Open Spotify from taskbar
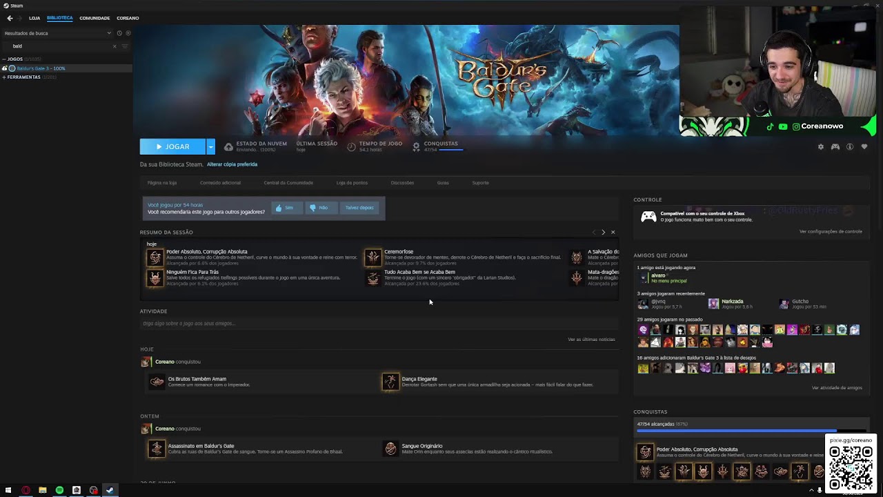This screenshot has height=497, width=883. [59, 490]
